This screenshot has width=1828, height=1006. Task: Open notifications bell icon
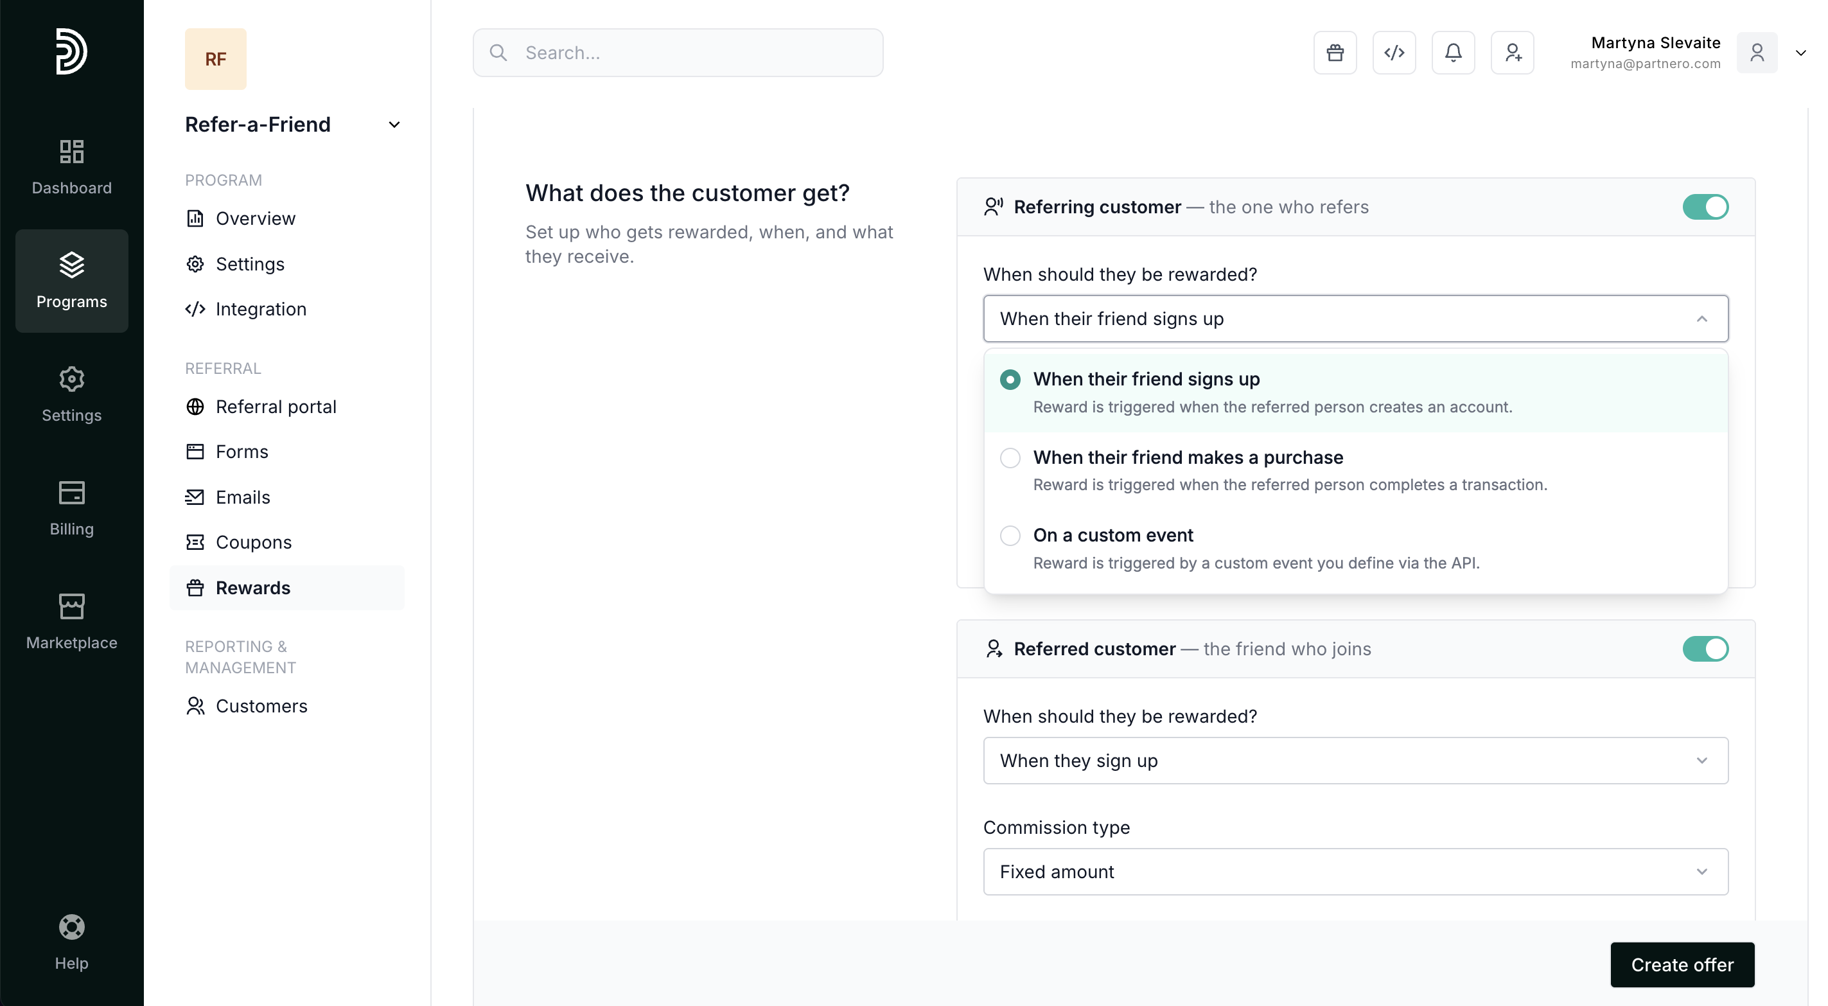1453,53
